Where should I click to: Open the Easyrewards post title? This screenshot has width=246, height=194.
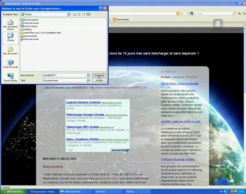53,167
